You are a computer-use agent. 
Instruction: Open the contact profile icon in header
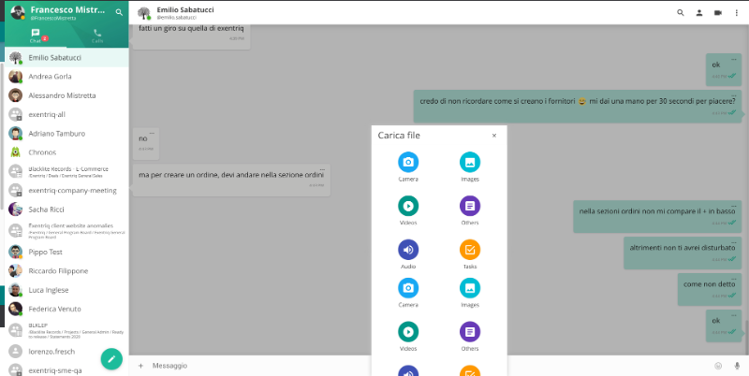click(x=699, y=13)
